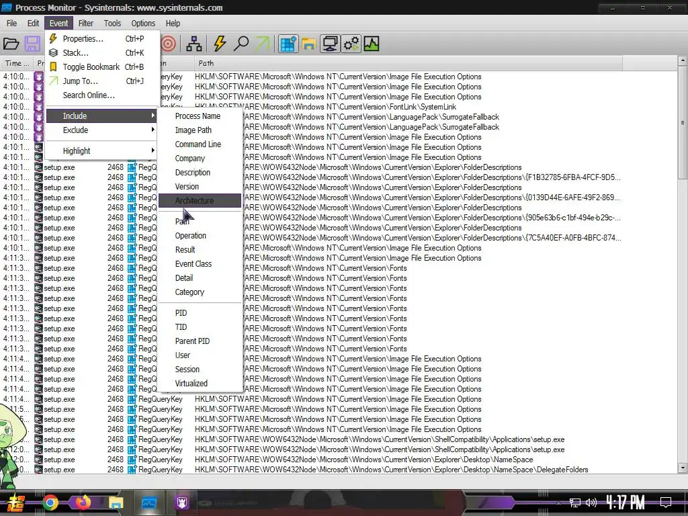The image size is (688, 516).
Task: Toggle Show Network Activity toolbar button
Action: 330,44
